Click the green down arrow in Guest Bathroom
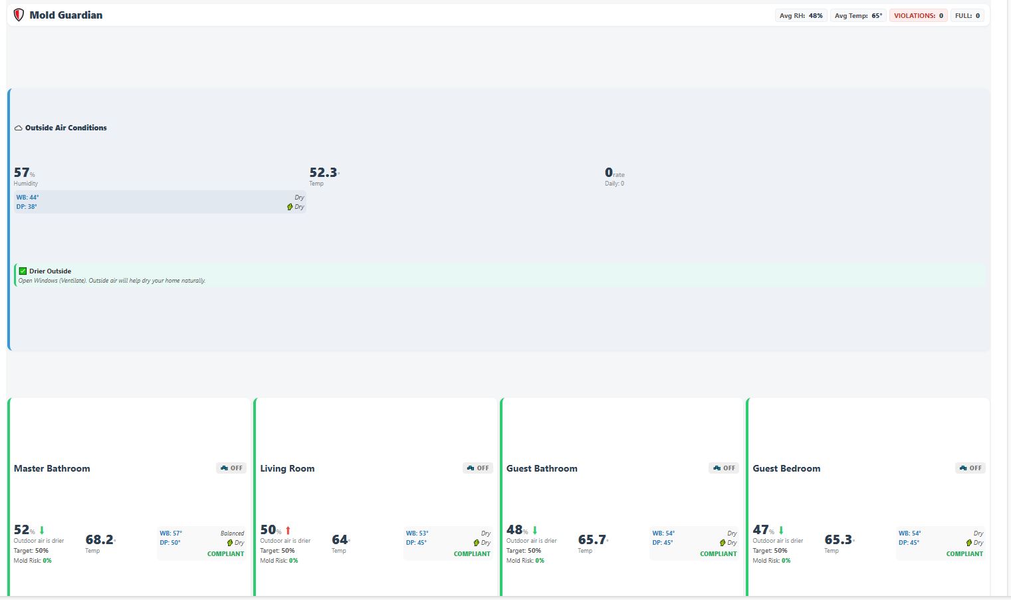 click(534, 530)
